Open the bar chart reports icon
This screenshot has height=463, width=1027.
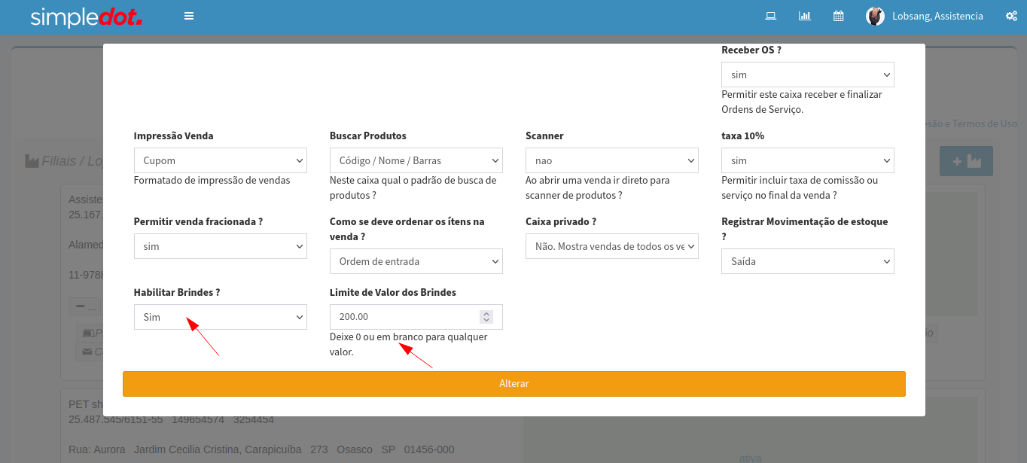804,16
